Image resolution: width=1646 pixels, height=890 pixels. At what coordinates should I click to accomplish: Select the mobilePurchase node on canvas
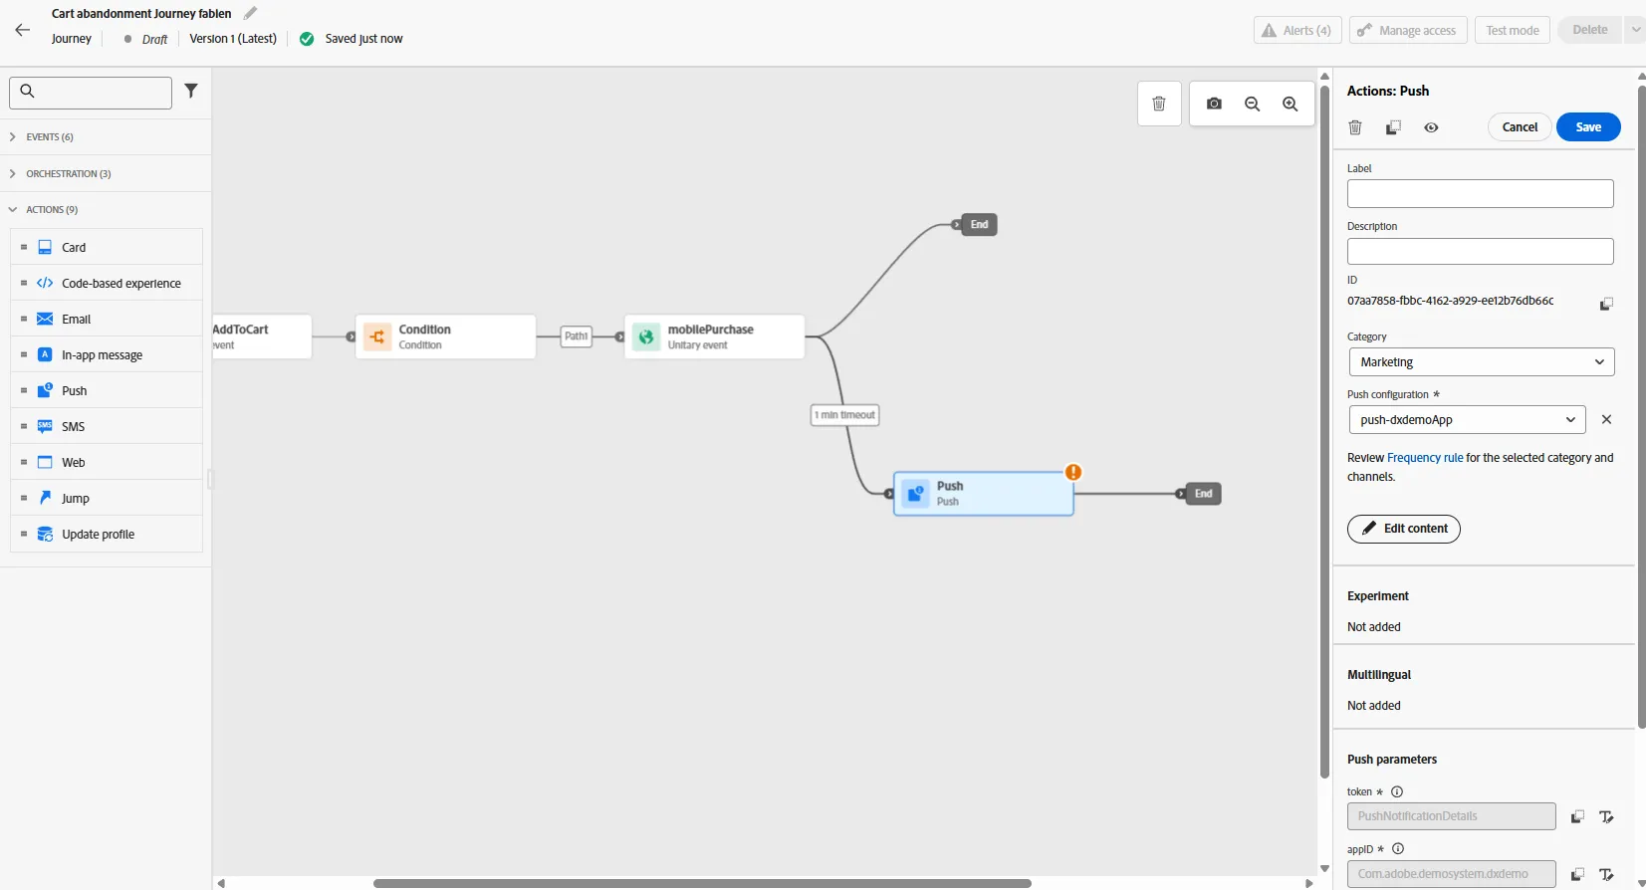pos(714,336)
